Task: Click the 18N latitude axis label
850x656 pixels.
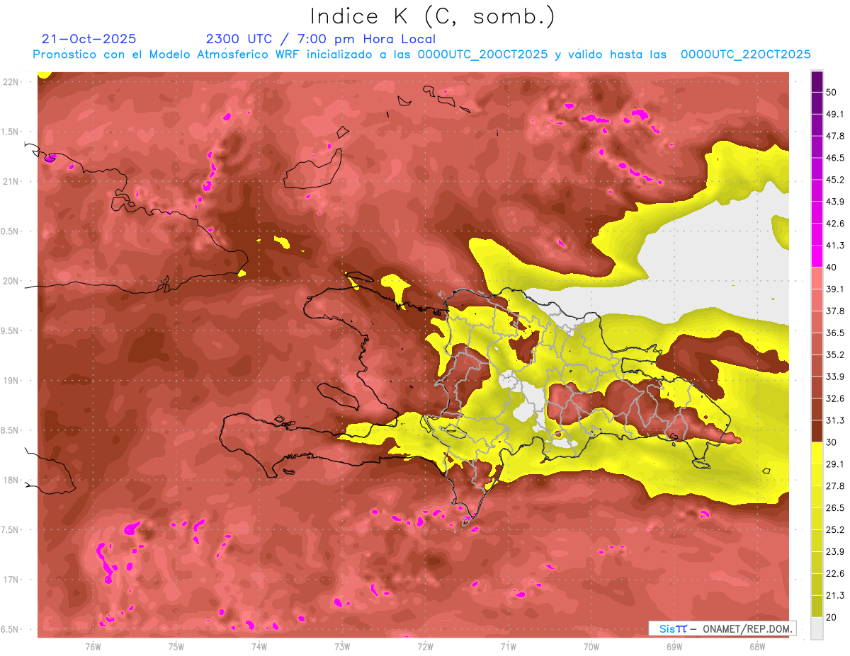Action: pos(11,481)
